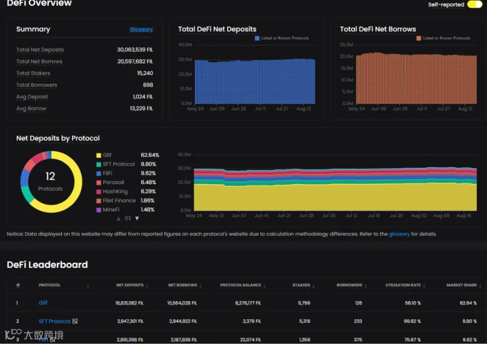Open the Glossary link in Summary

coord(141,29)
